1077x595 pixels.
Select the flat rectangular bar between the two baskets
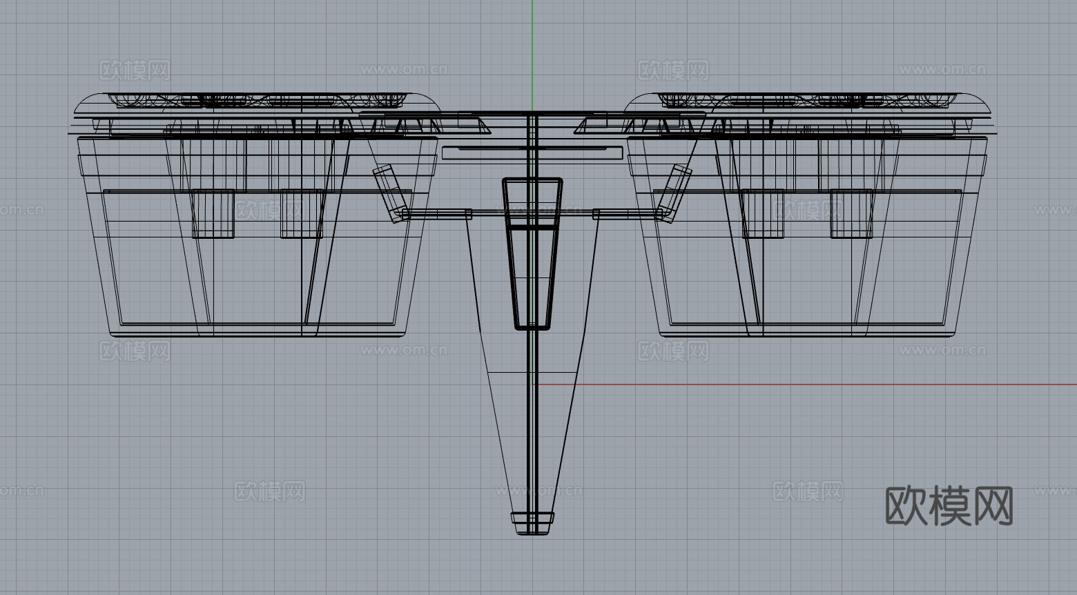click(x=532, y=153)
